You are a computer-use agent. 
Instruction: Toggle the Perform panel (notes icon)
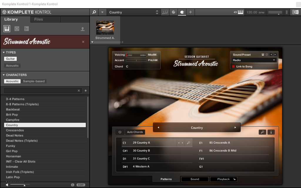[165, 12]
